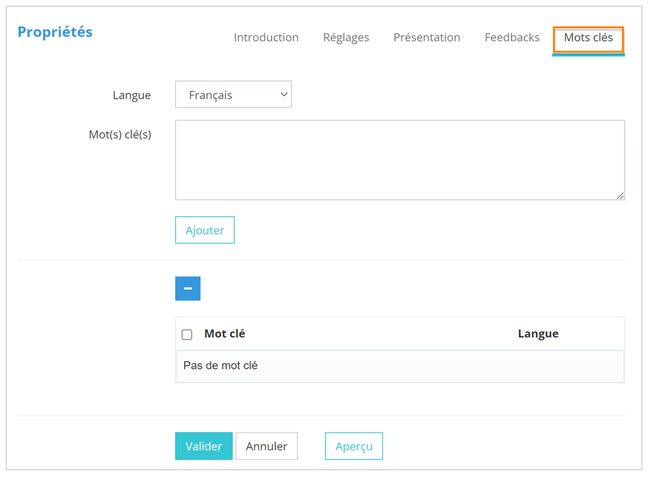Open the Aperçu preview button
This screenshot has width=651, height=482.
[x=354, y=446]
